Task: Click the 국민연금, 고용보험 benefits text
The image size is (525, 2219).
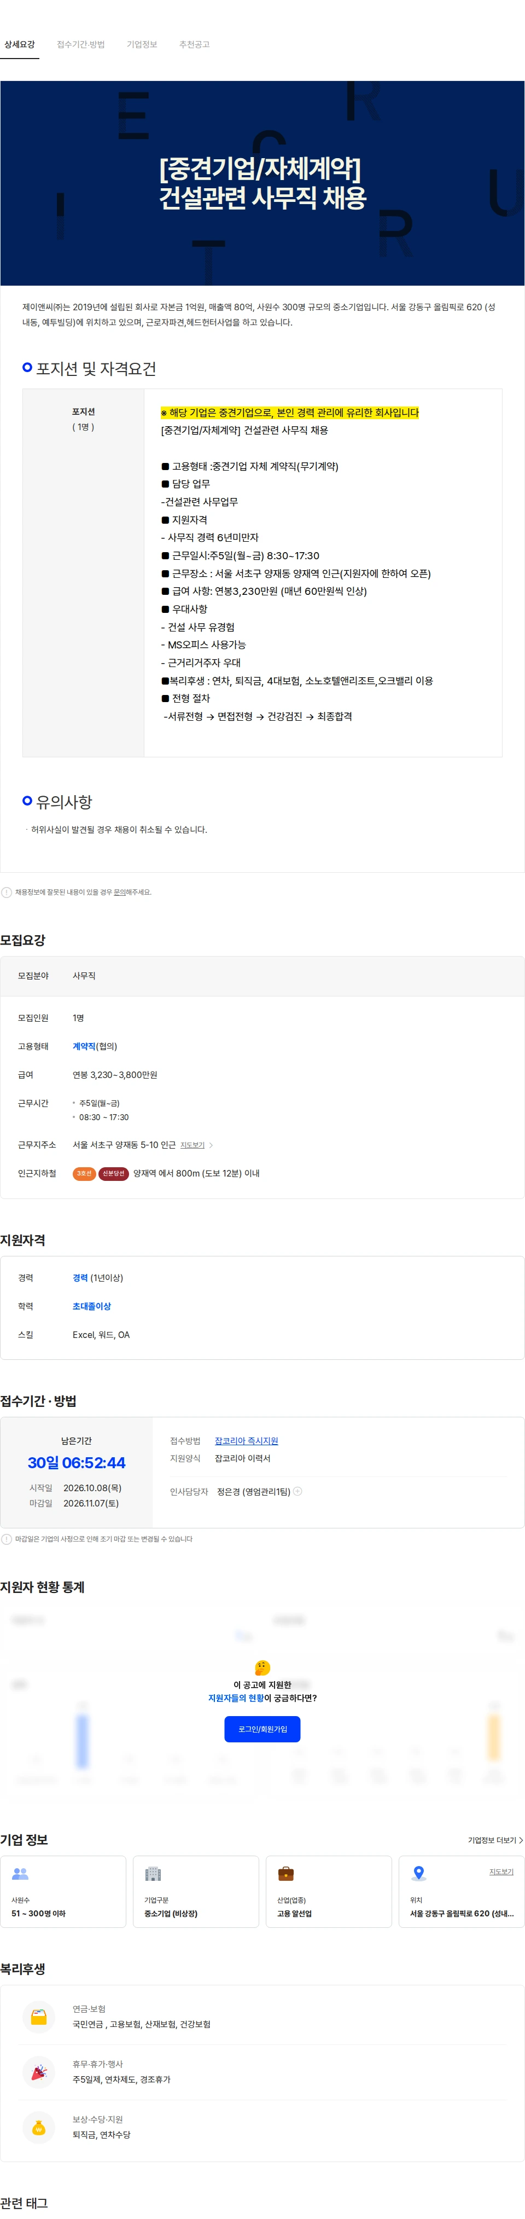Action: coord(141,2024)
